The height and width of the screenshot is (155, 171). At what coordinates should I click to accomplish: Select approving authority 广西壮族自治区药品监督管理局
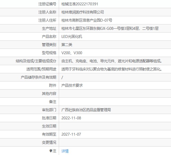pos(86,110)
